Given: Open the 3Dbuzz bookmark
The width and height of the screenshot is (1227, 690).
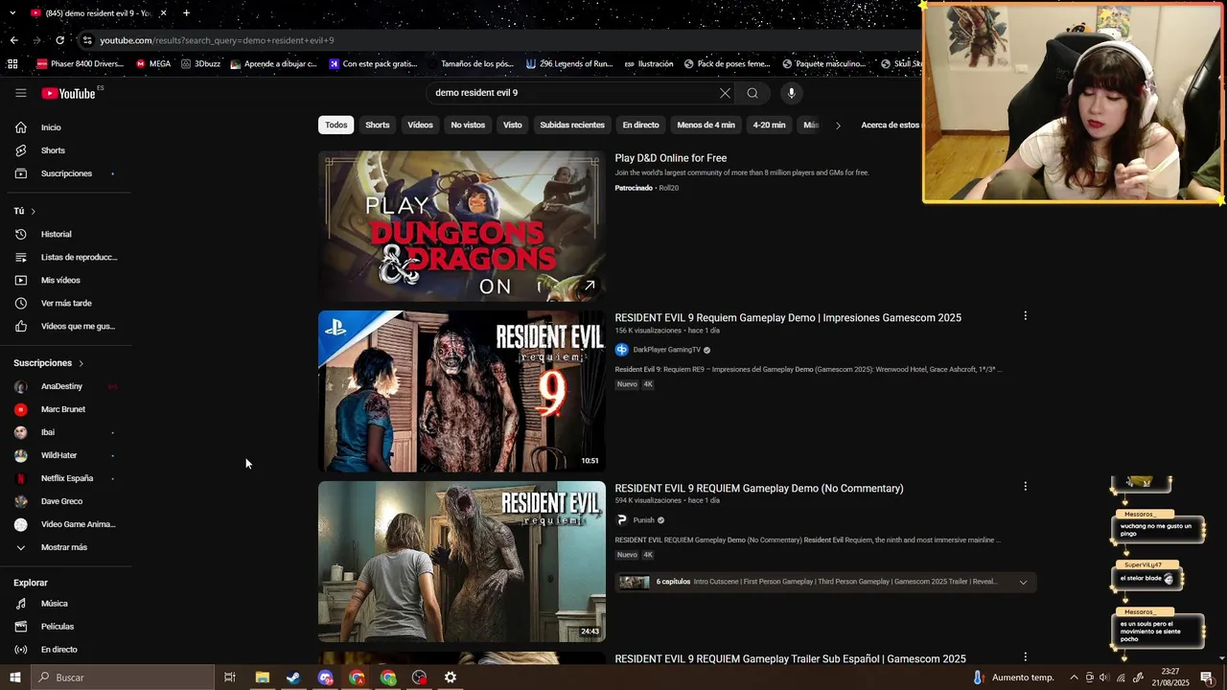Looking at the screenshot, I should click(200, 64).
